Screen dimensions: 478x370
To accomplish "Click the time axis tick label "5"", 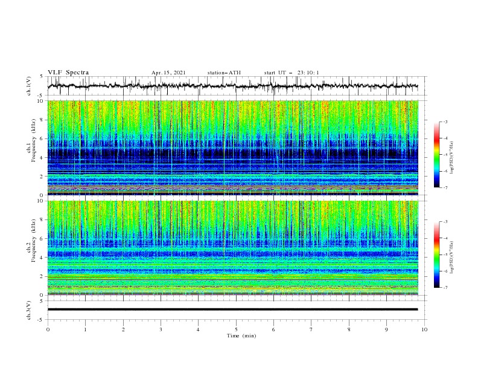I will [236, 329].
